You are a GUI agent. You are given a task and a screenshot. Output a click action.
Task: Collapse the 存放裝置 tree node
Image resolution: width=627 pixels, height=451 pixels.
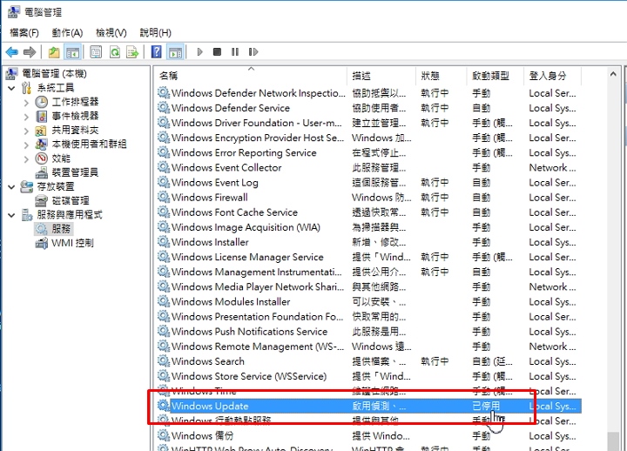click(x=11, y=186)
